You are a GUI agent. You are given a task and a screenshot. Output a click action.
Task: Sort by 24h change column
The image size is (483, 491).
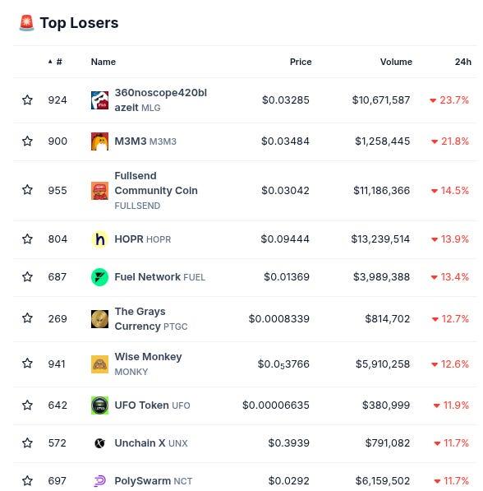tap(463, 62)
